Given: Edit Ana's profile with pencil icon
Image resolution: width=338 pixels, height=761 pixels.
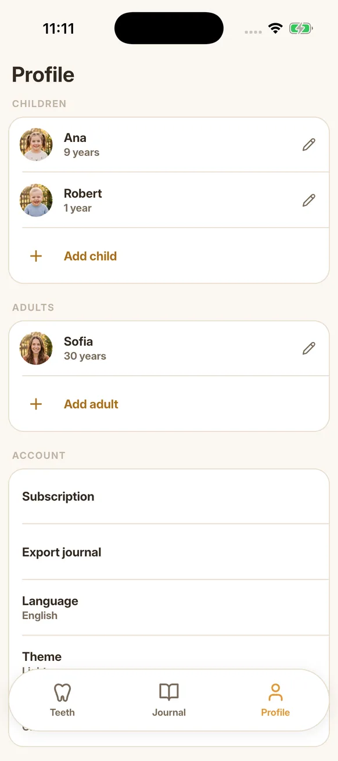Looking at the screenshot, I should (309, 144).
